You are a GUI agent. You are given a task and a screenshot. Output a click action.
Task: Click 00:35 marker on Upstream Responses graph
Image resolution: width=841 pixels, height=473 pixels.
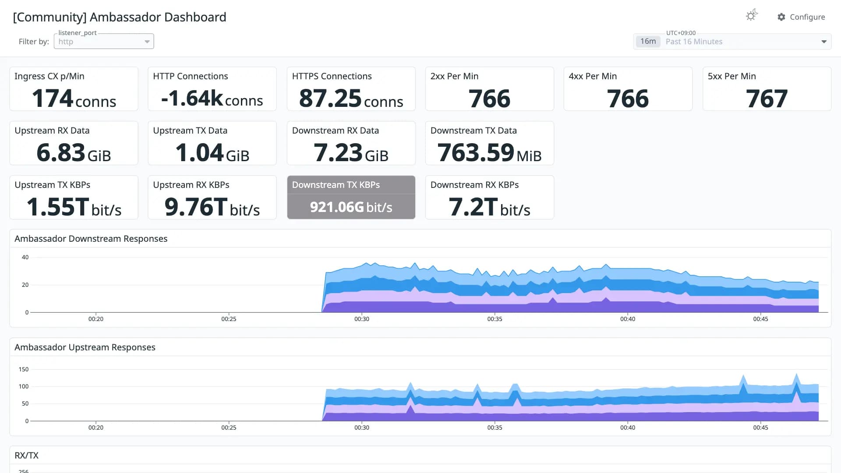[495, 427]
